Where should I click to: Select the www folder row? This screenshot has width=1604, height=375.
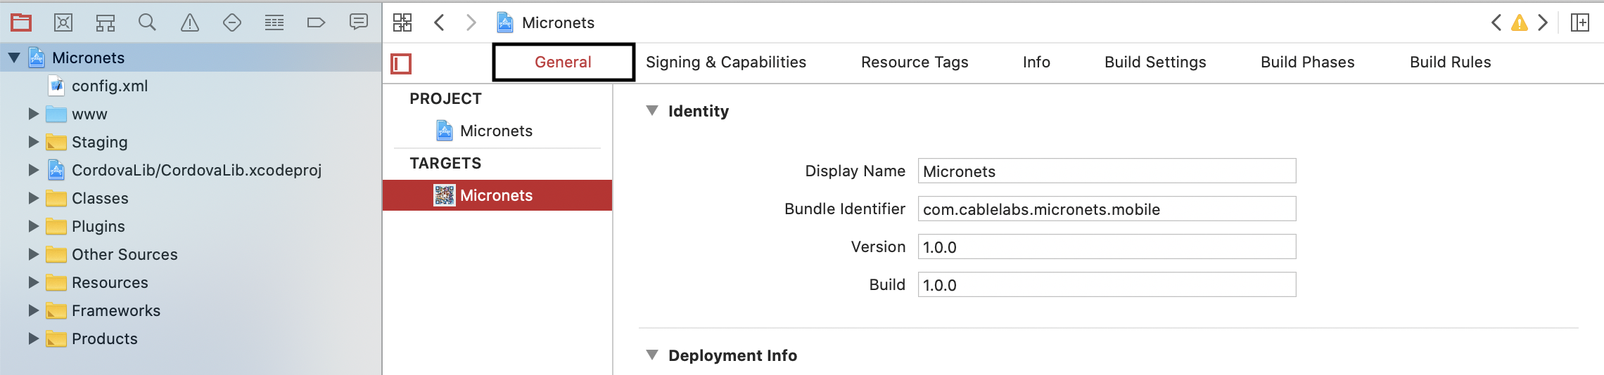pyautogui.click(x=191, y=114)
